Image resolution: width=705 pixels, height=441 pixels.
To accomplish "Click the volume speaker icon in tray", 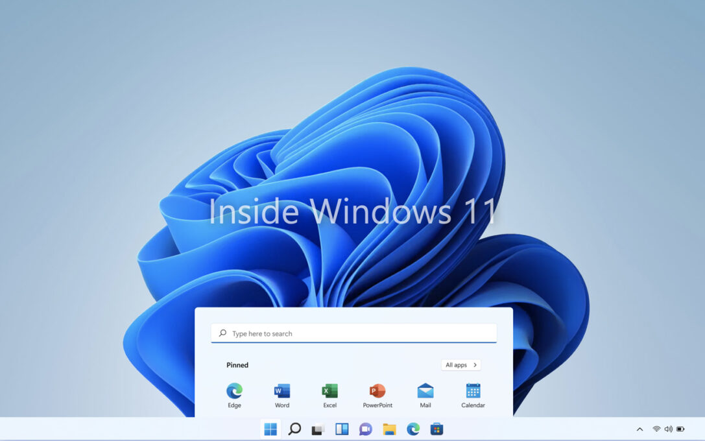I will click(668, 429).
